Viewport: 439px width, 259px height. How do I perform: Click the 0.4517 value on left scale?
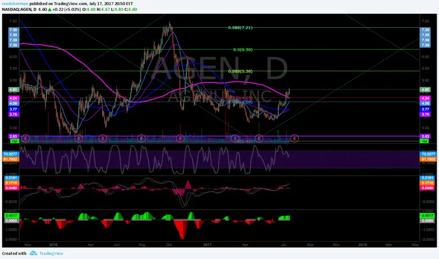pyautogui.click(x=11, y=216)
